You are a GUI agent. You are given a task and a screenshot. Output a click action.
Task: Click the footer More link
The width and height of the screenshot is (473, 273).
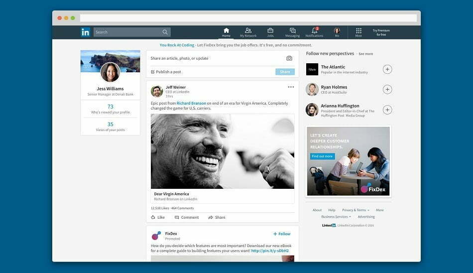tap(380, 210)
